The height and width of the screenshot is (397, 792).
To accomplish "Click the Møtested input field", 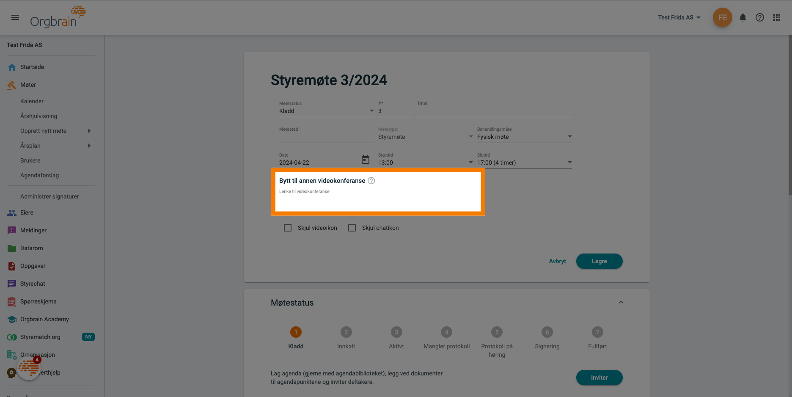I will click(326, 137).
